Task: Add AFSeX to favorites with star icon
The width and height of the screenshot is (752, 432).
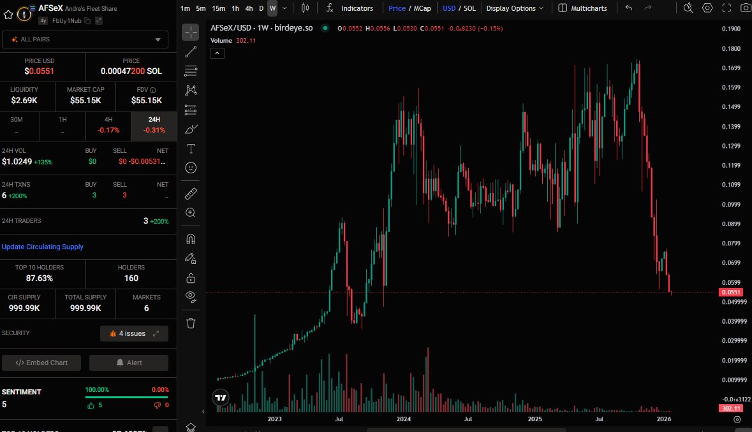Action: click(x=8, y=15)
